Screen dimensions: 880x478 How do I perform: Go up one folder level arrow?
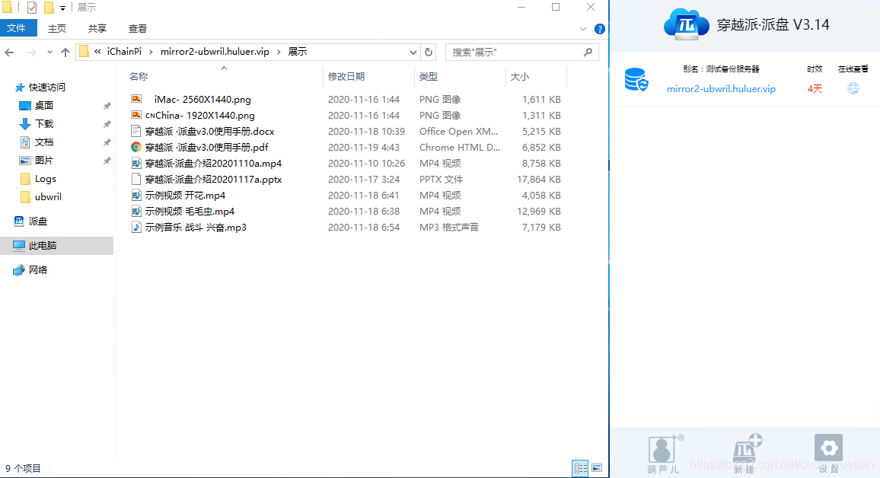tap(65, 53)
